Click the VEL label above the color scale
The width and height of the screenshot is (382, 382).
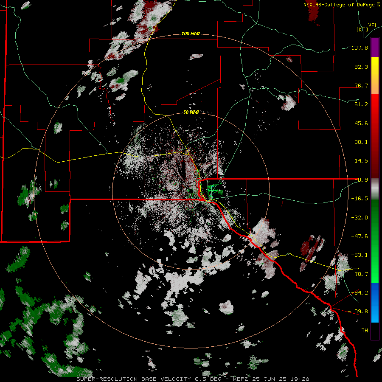coord(373,25)
